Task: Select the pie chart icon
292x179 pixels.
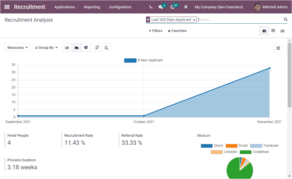Action: coord(86,47)
